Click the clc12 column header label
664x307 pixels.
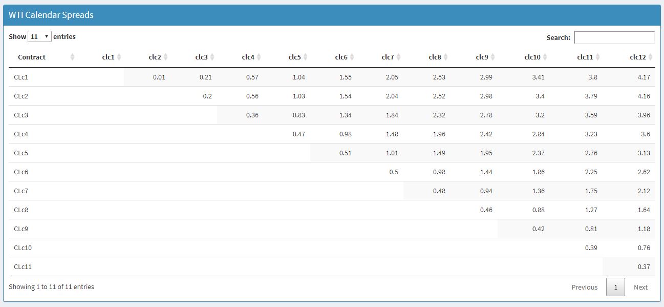point(638,57)
